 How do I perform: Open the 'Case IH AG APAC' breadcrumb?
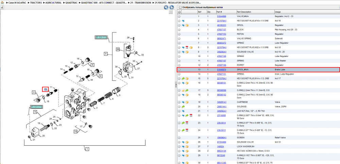pos(17,3)
